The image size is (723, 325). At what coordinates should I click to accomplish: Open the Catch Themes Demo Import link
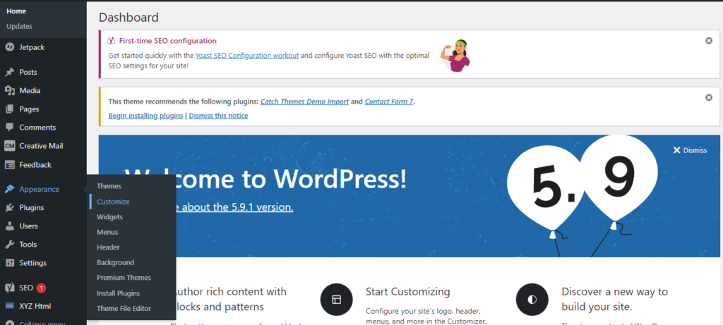click(x=304, y=102)
